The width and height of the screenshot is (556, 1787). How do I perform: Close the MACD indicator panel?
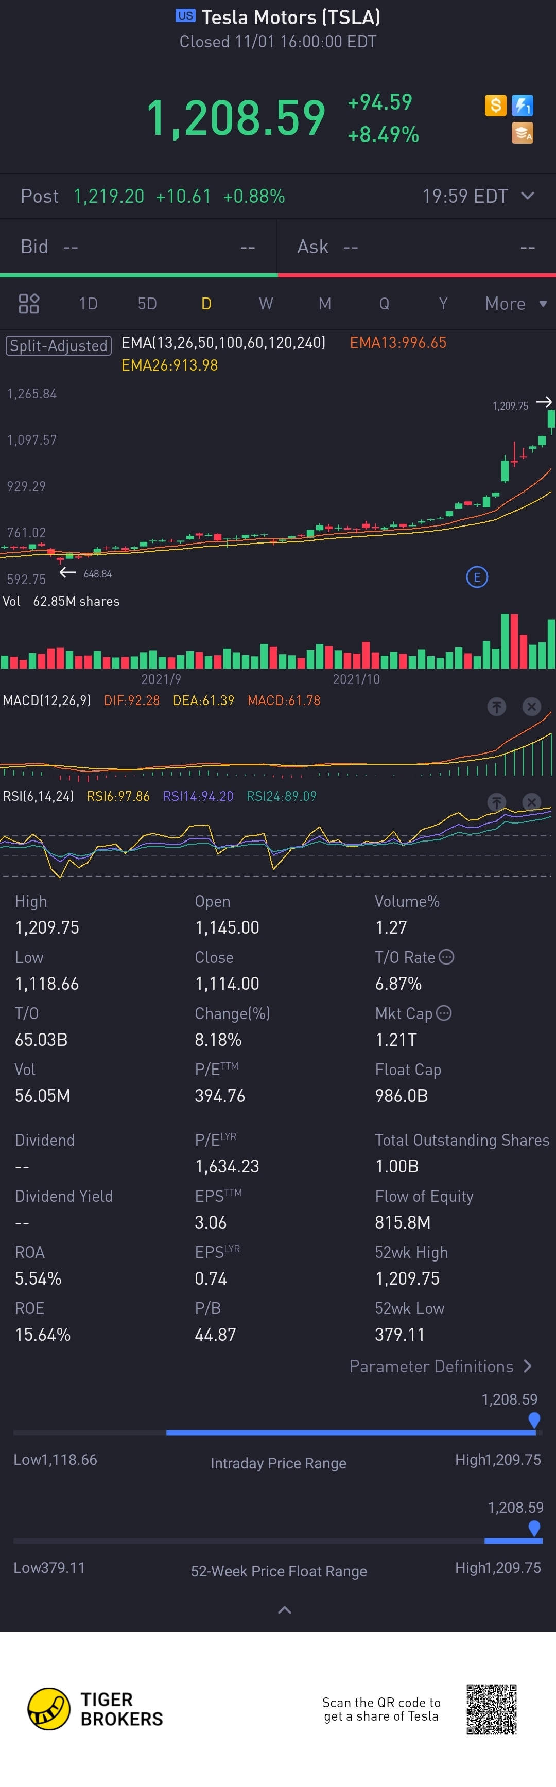pyautogui.click(x=531, y=707)
